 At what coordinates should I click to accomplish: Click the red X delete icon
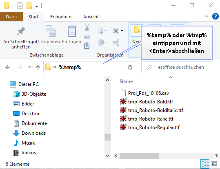[116, 31]
